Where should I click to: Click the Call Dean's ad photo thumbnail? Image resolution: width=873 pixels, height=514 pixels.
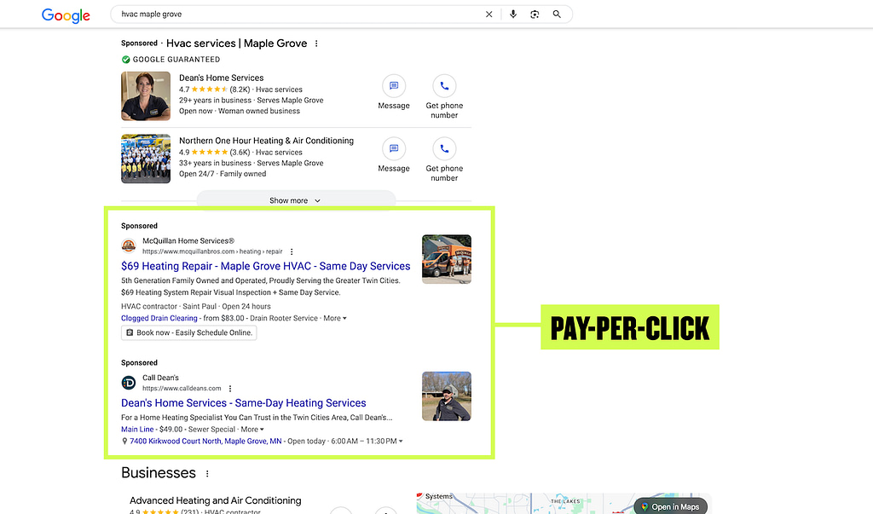pyautogui.click(x=446, y=396)
